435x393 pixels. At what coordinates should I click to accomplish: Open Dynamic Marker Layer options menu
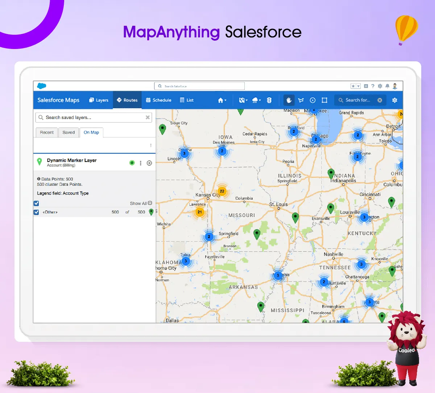click(141, 163)
